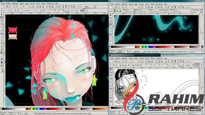Screen dimensions: 205x115
Task: Toggle show transformation handles in main node toolbar
Action: point(81,10)
